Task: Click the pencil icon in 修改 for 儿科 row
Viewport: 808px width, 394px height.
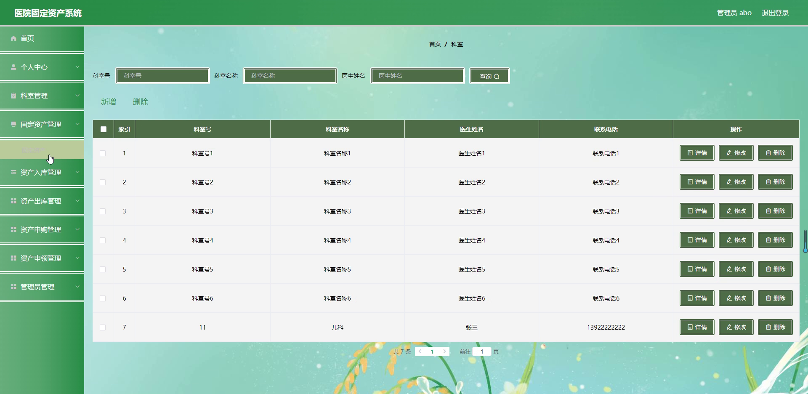Action: [729, 327]
